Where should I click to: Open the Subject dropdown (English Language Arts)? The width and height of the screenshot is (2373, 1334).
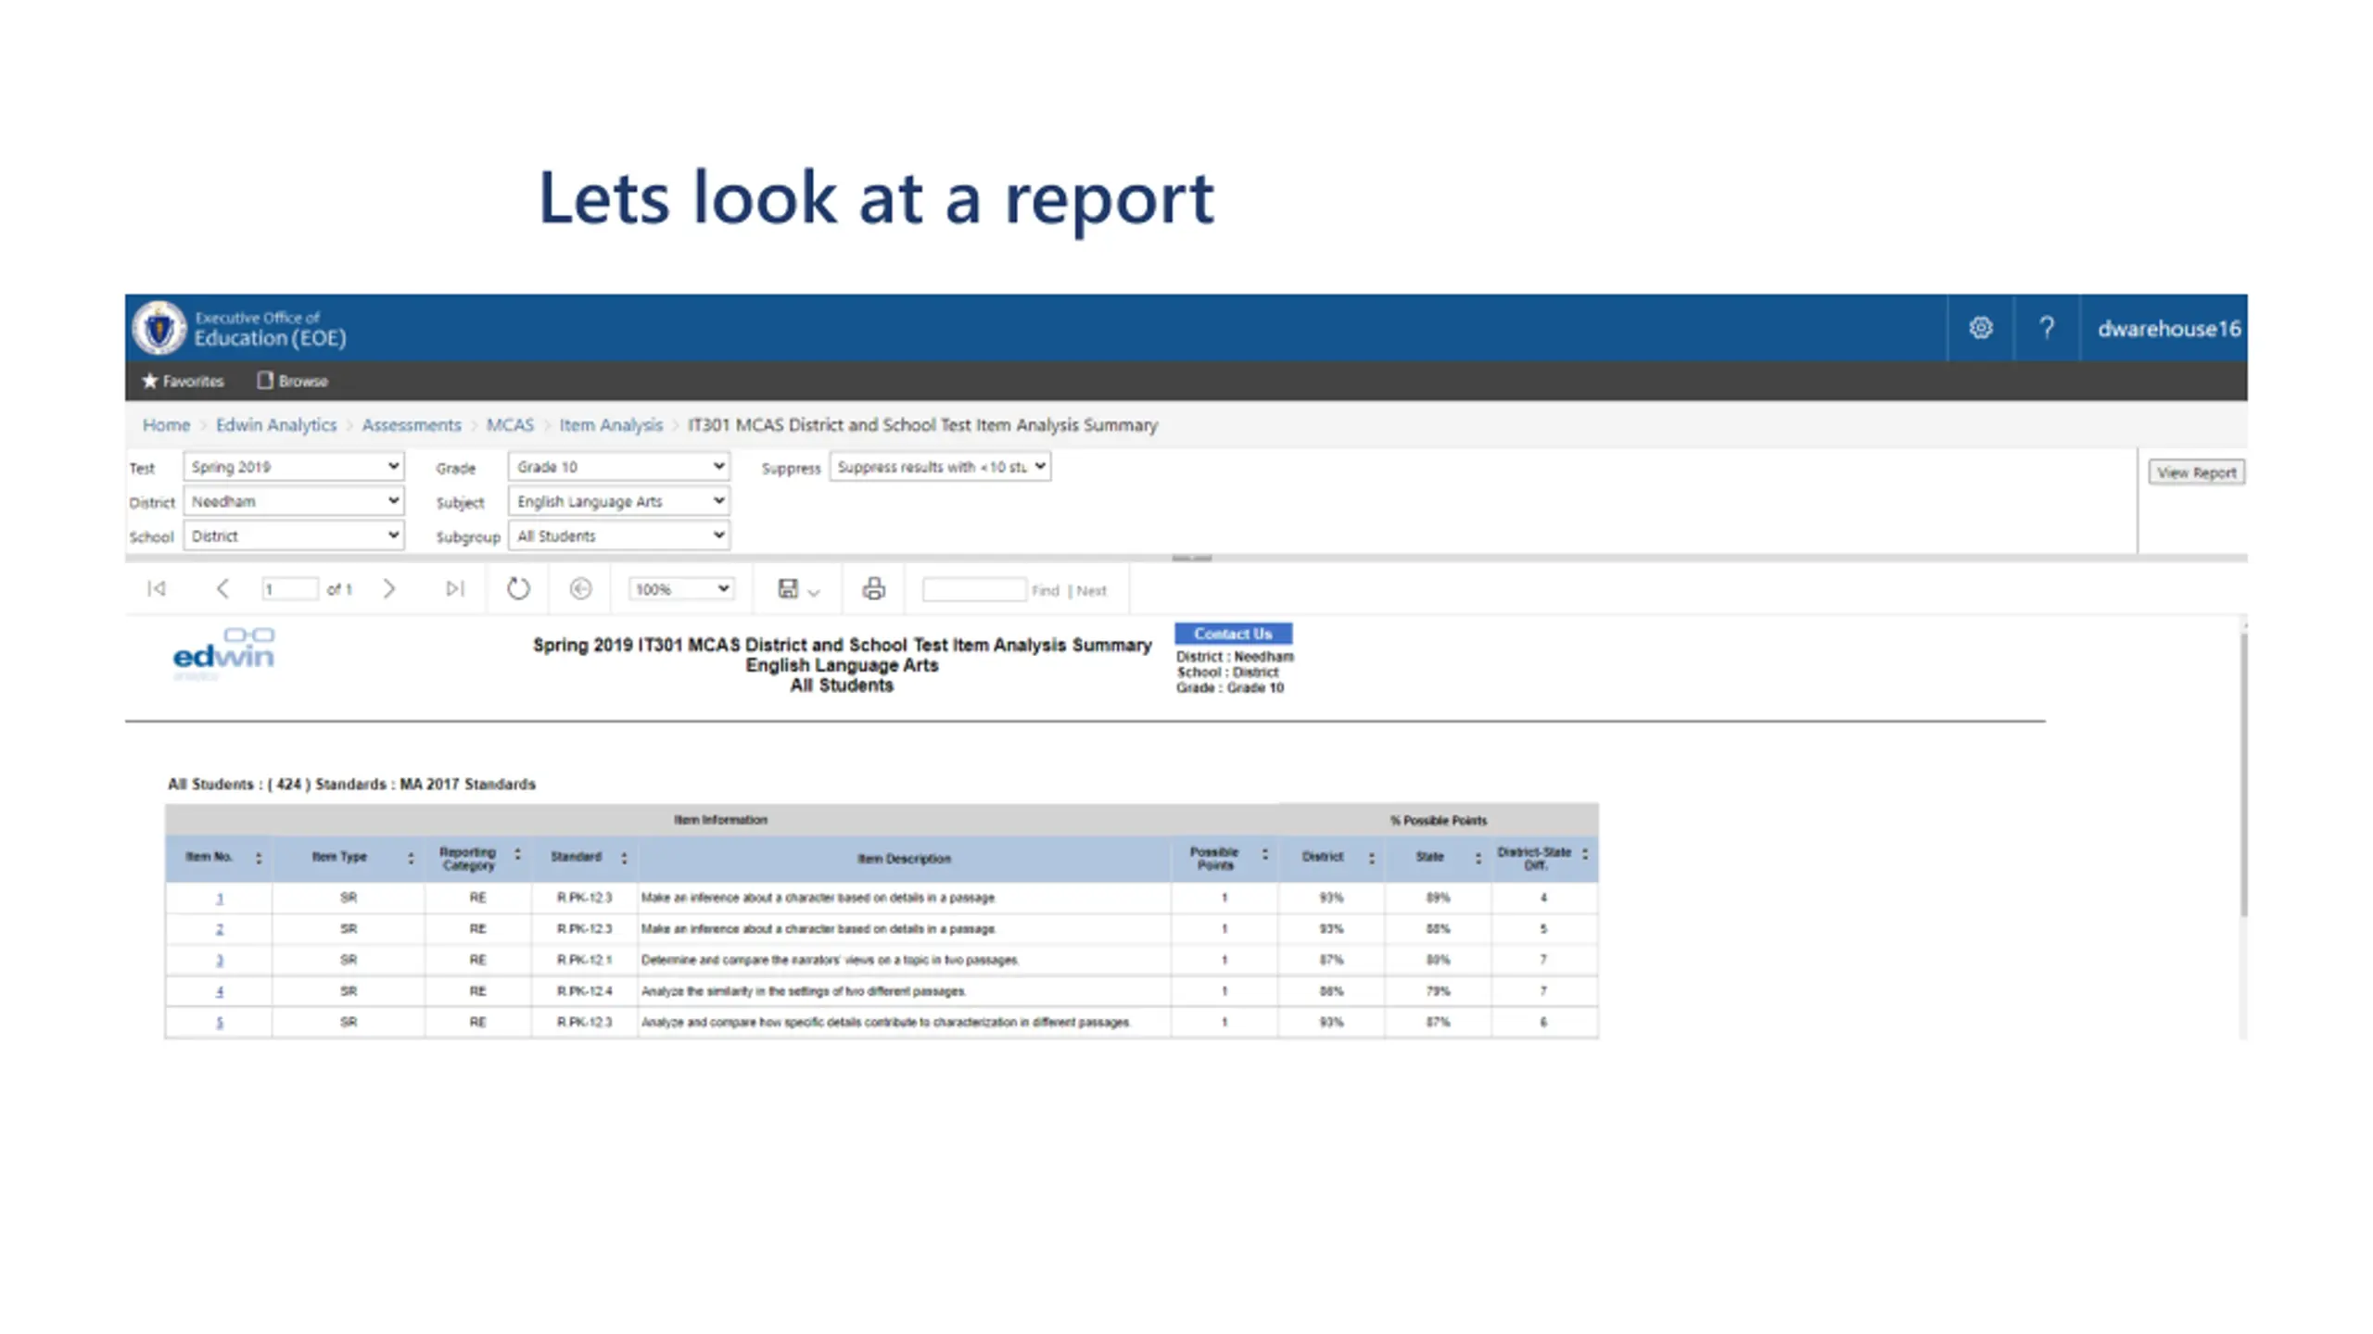(x=619, y=500)
